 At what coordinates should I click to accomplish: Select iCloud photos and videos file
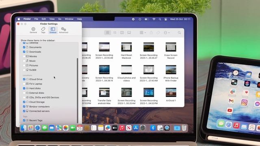(126, 73)
